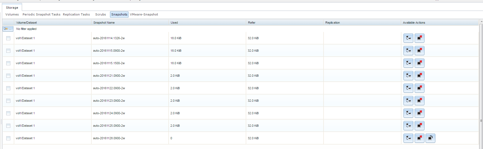Destroy snapshot auto-20161115.0900-2w
The image size is (483, 149).
click(x=419, y=51)
